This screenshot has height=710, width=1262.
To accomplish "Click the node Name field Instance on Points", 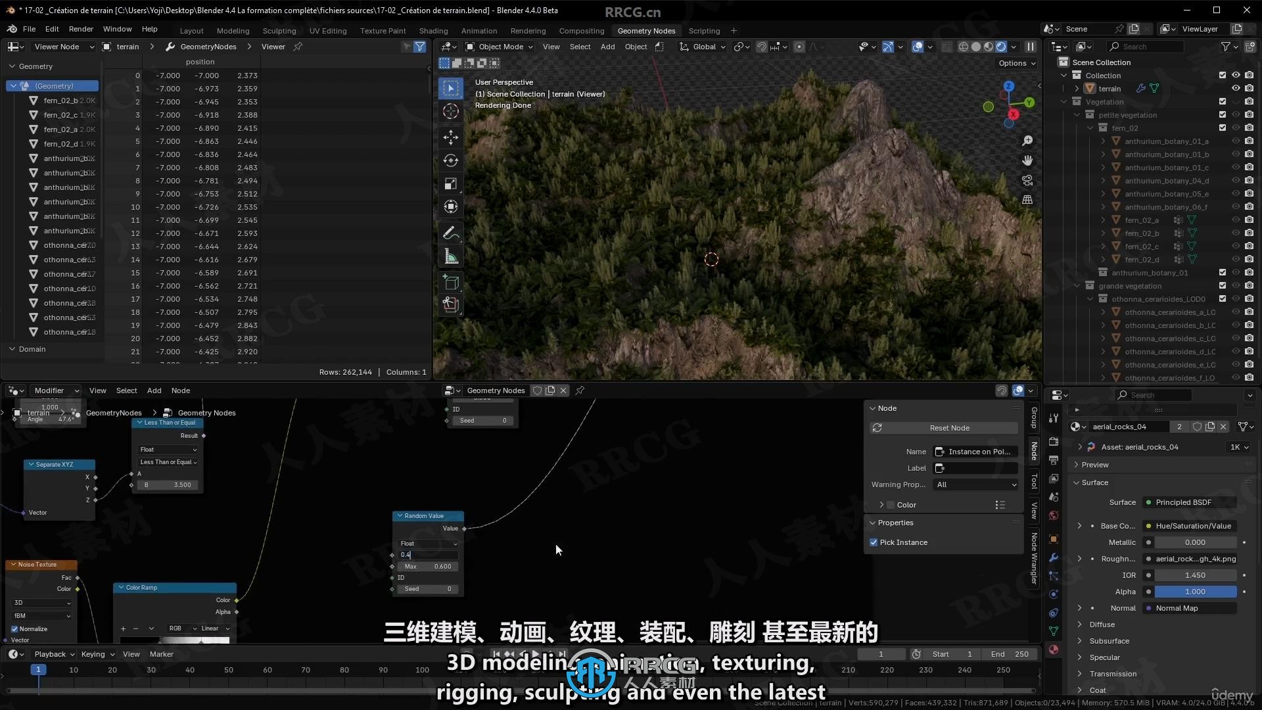I will point(975,452).
